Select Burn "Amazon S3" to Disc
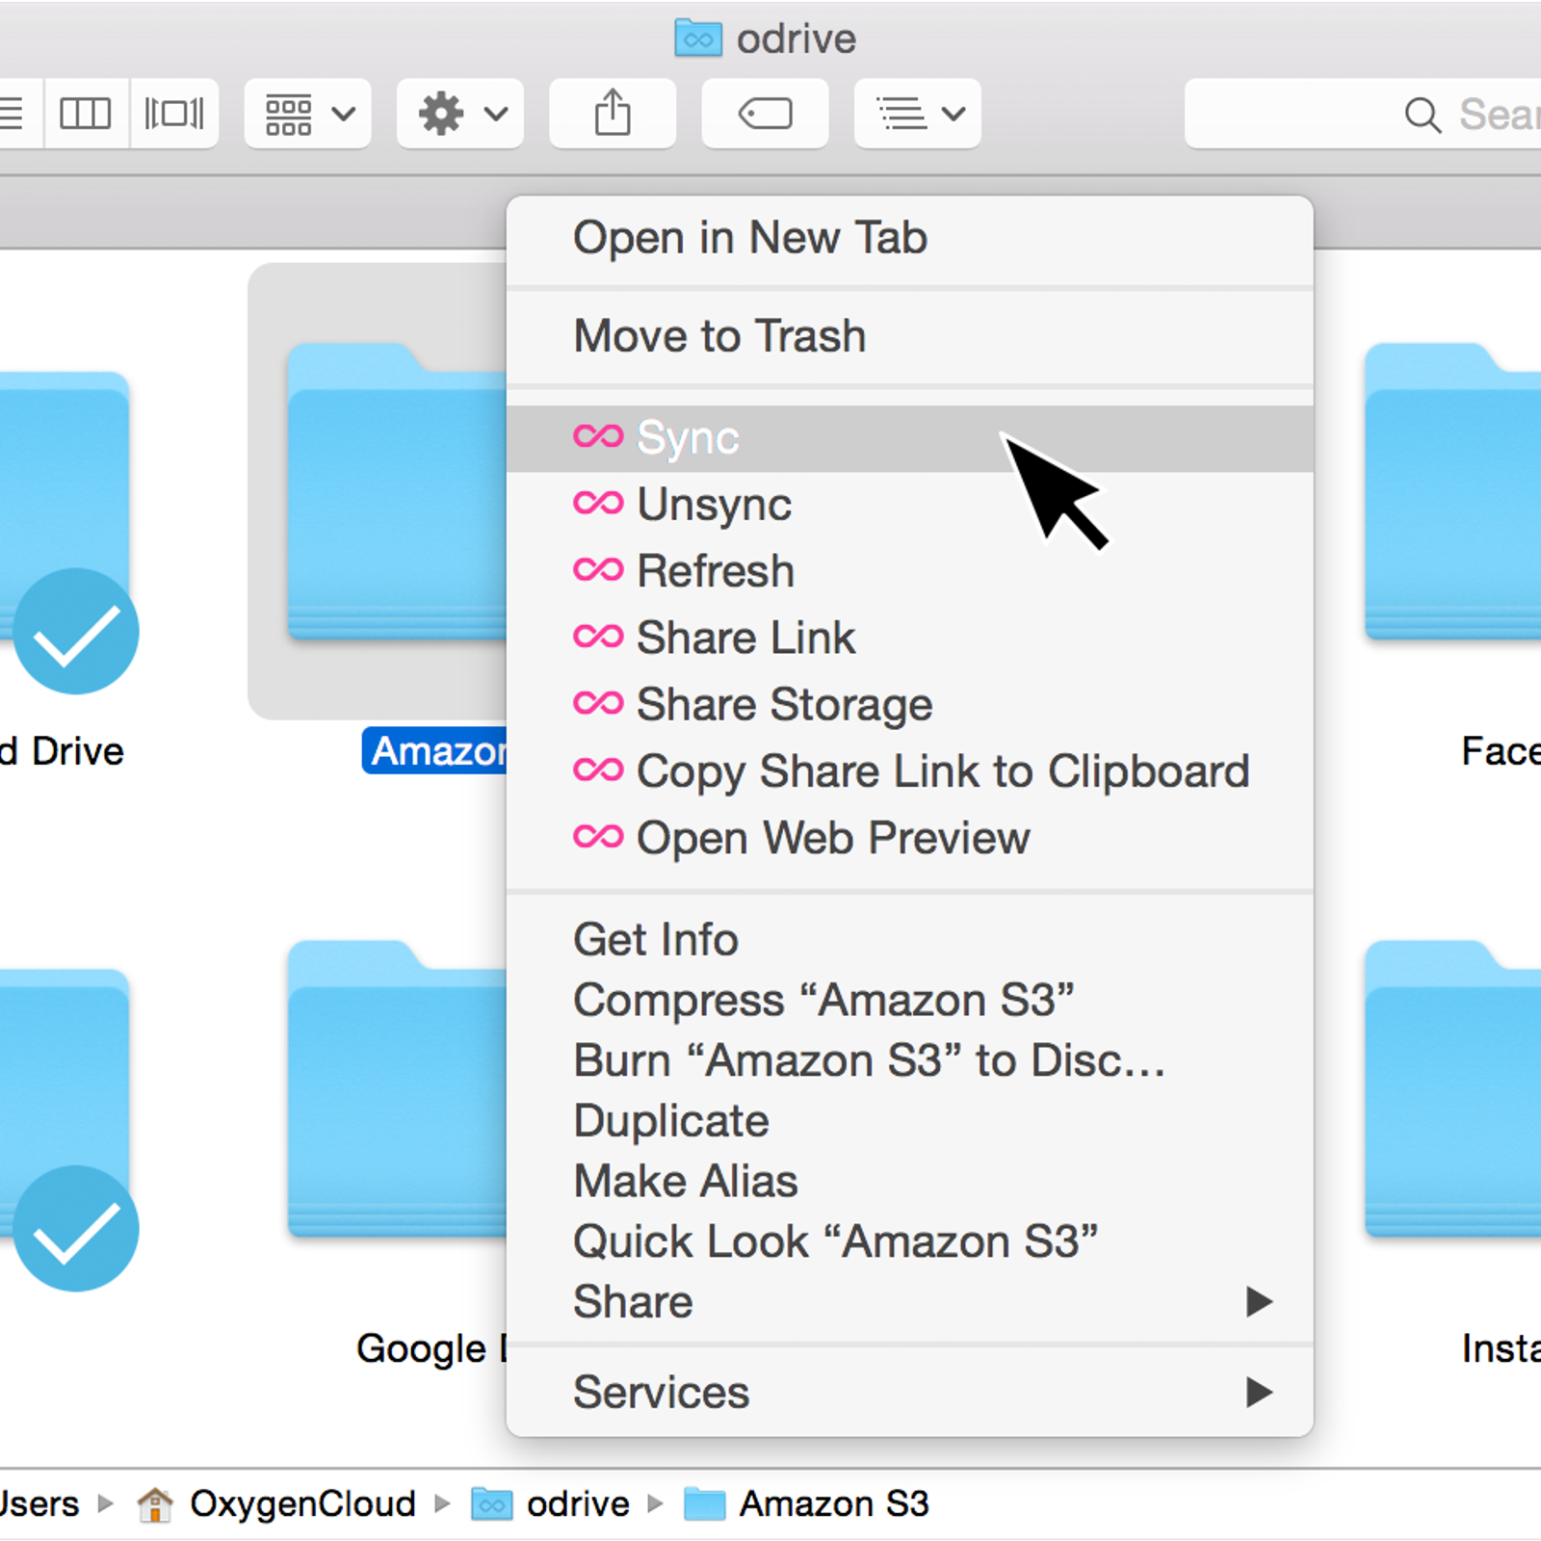This screenshot has width=1541, height=1541. coord(909,1060)
